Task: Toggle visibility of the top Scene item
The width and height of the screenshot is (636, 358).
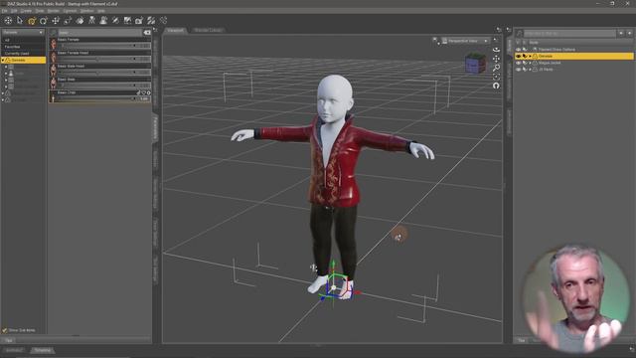Action: click(519, 50)
